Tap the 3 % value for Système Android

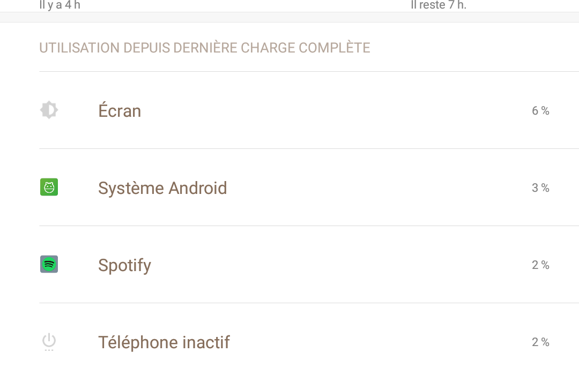[540, 187]
